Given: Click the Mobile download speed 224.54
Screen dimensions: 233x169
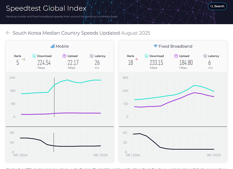Looking at the screenshot, I should (x=44, y=62).
